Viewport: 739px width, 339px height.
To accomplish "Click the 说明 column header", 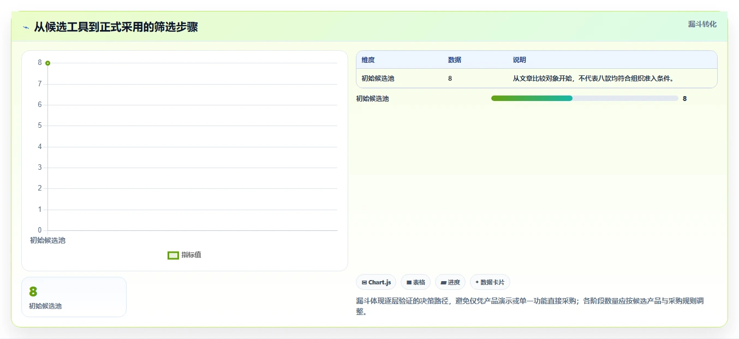I will click(x=520, y=60).
